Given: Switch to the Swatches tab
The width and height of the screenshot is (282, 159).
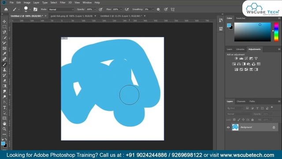Looking at the screenshot, I should pos(241,18).
